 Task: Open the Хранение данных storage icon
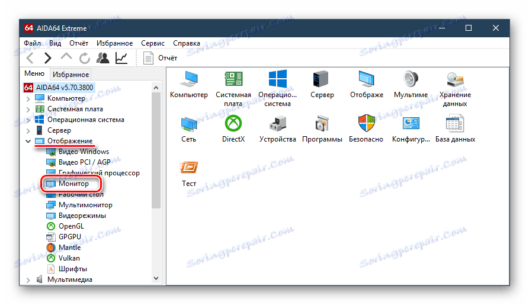[455, 88]
